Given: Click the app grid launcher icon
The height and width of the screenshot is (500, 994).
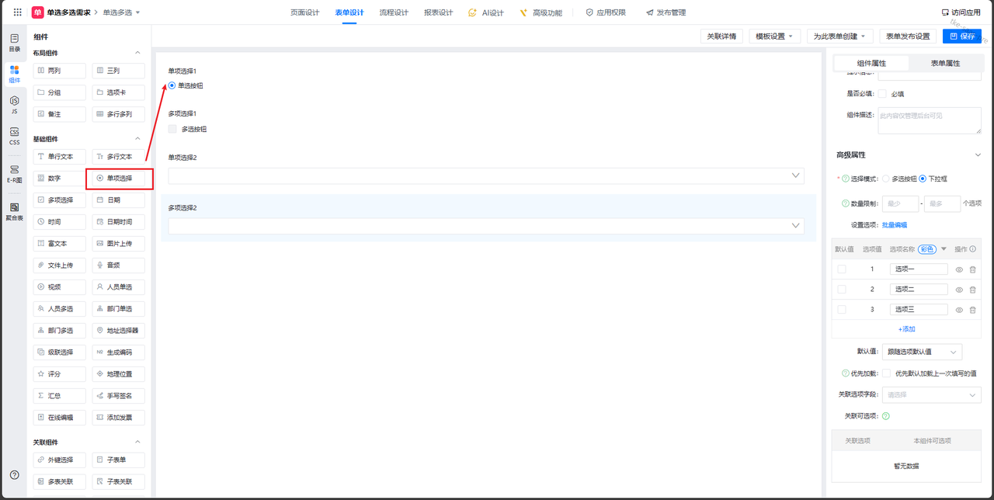Looking at the screenshot, I should (17, 12).
